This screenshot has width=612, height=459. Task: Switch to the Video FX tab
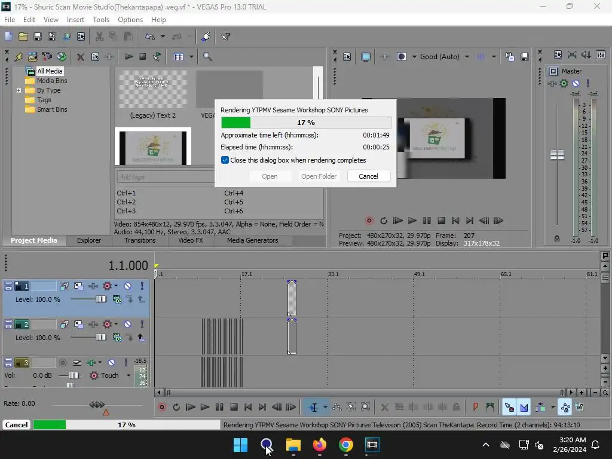coord(191,240)
